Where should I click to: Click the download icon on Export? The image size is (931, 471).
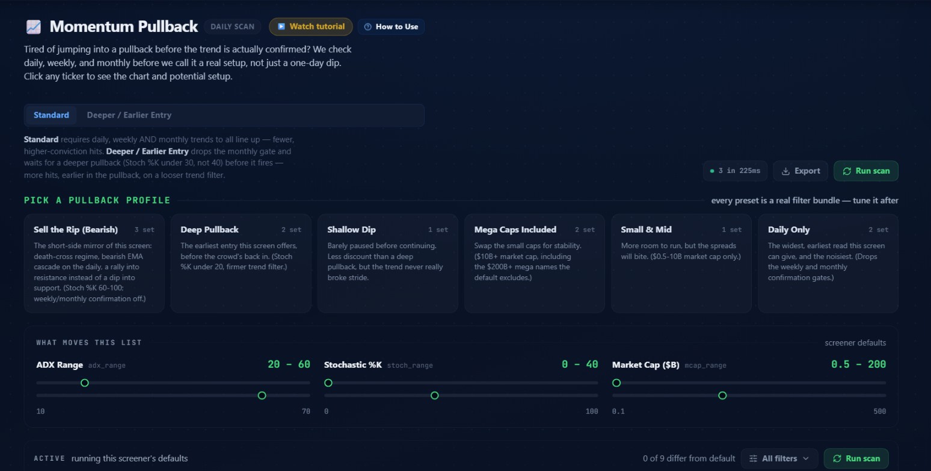pyautogui.click(x=785, y=171)
